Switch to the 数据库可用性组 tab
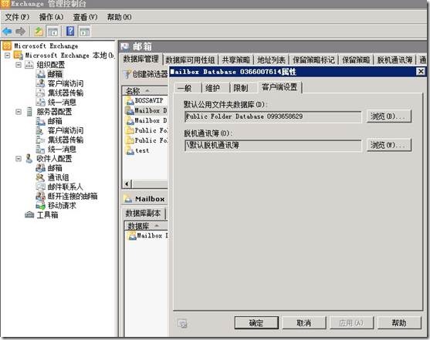 pos(191,59)
